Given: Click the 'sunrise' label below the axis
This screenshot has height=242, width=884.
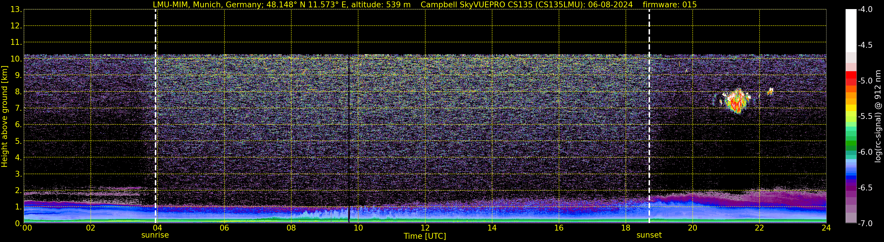Looking at the screenshot, I should [155, 235].
